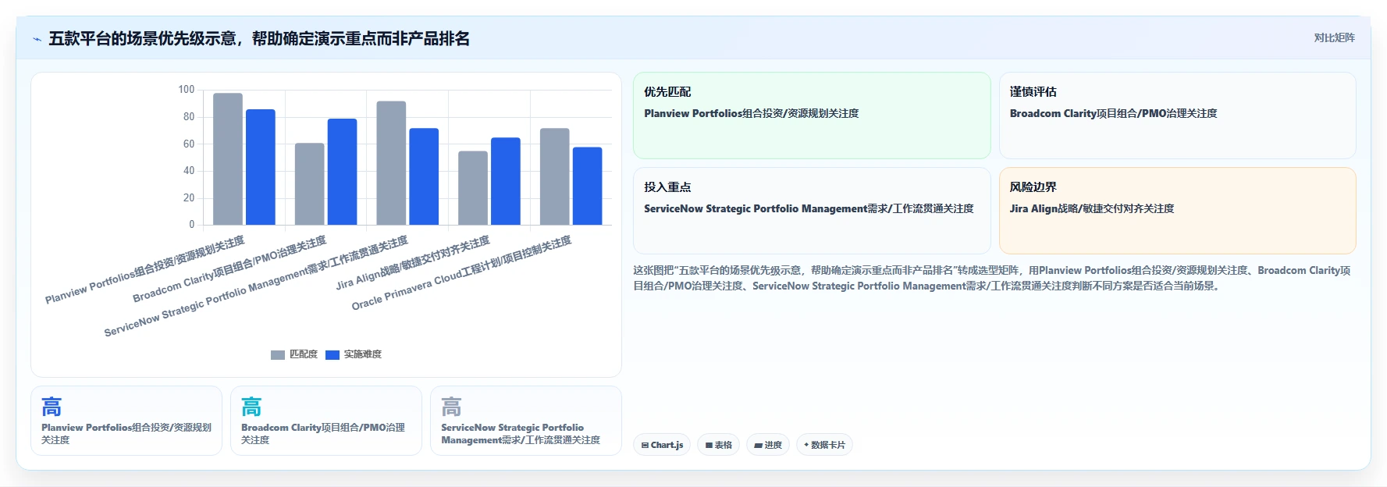This screenshot has width=1387, height=487.
Task: Click the Chart.js tag icon
Action: [645, 446]
